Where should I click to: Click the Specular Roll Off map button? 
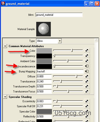point(87,106)
